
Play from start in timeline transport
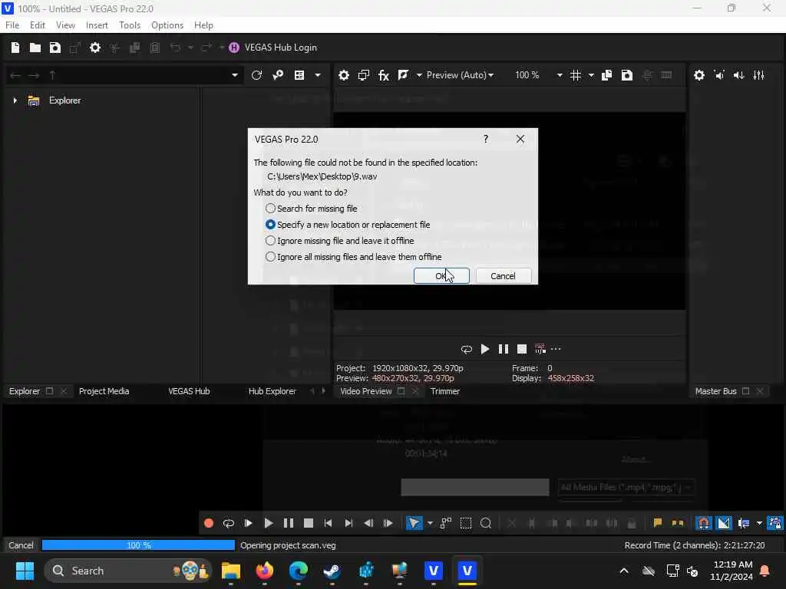[248, 523]
